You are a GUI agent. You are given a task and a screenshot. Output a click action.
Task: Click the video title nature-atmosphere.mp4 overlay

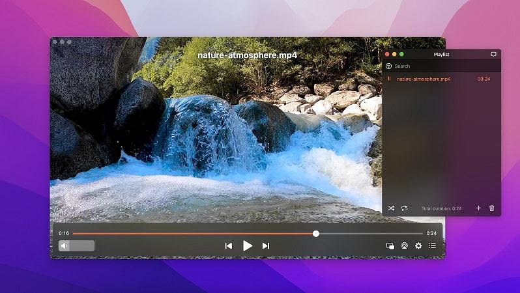click(x=248, y=55)
